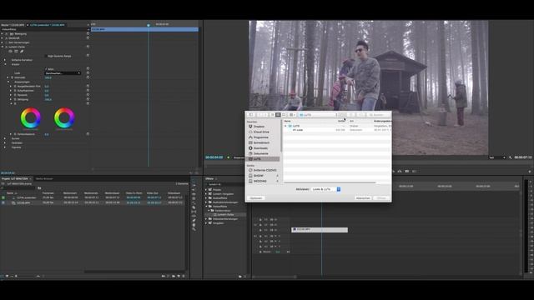Open the LUTS path dropdown in dialog toolbar
Image resolution: width=534 pixels, height=300 pixels.
318,115
